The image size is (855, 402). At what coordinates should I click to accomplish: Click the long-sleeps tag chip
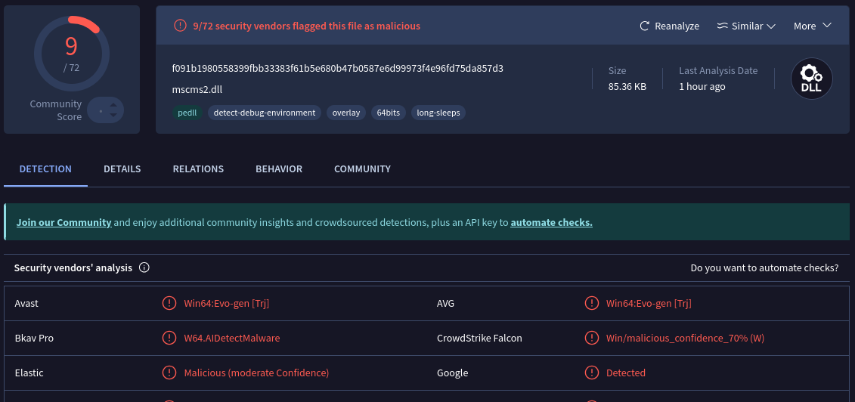[438, 113]
